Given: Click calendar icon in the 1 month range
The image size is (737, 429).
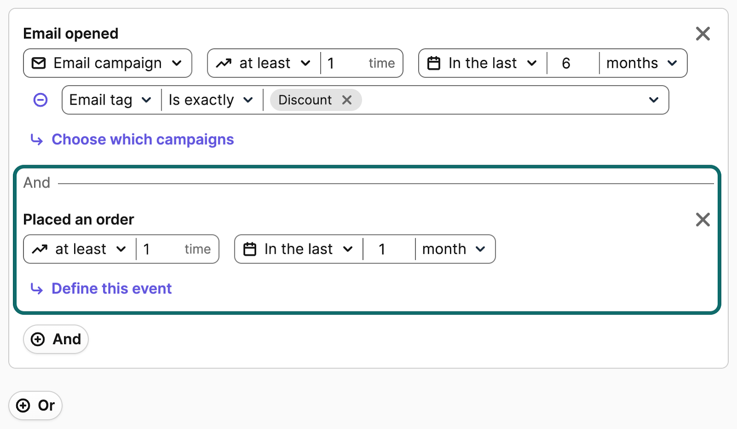Looking at the screenshot, I should pyautogui.click(x=250, y=249).
